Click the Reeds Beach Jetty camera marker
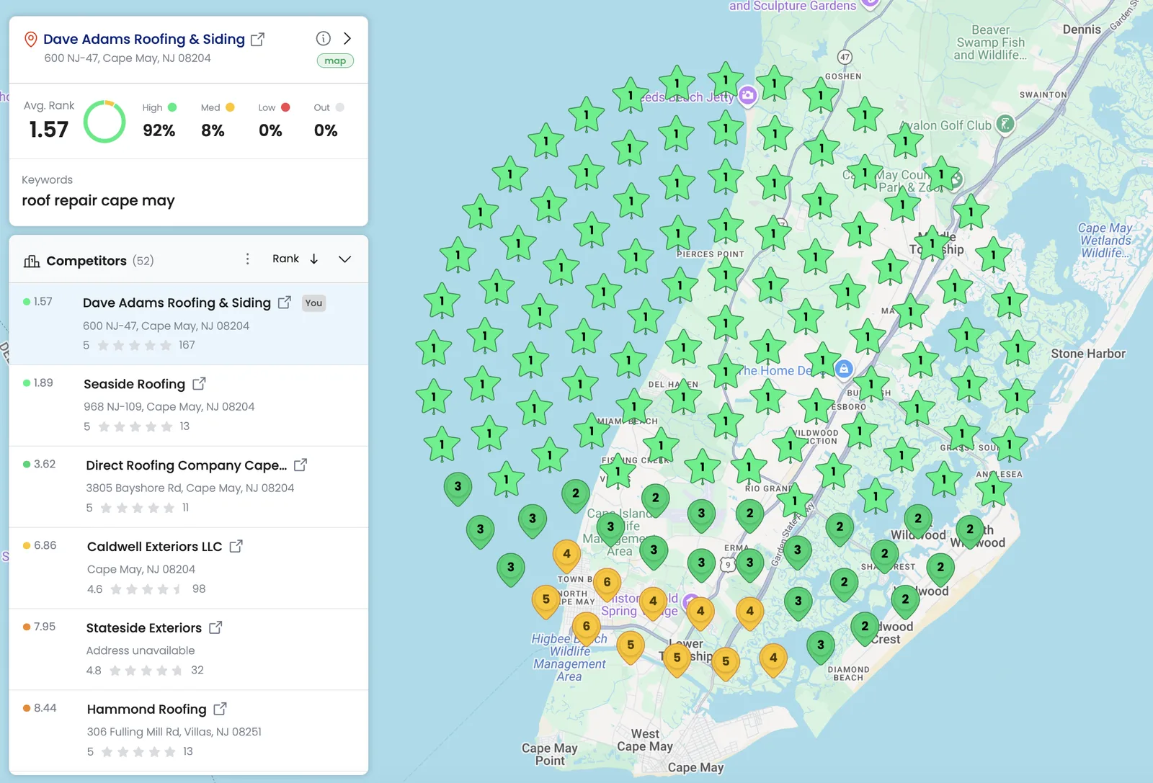 point(748,95)
